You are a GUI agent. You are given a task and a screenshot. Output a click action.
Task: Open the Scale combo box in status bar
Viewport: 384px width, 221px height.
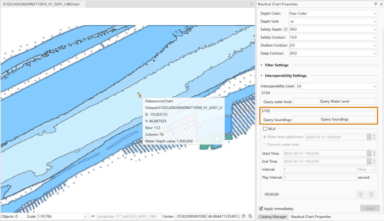pyautogui.click(x=85, y=216)
